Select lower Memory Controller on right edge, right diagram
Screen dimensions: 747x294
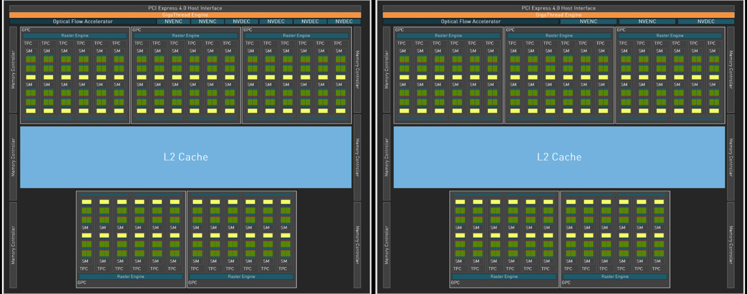[x=731, y=245]
